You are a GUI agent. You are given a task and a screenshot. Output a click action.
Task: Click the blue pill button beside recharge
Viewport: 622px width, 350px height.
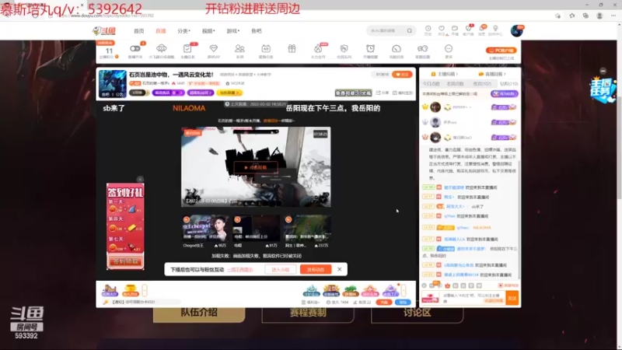(x=403, y=303)
